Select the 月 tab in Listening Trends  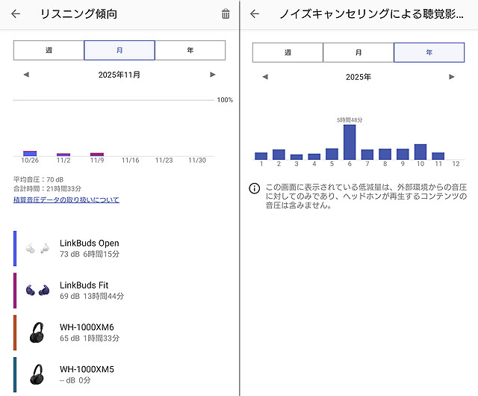(119, 50)
